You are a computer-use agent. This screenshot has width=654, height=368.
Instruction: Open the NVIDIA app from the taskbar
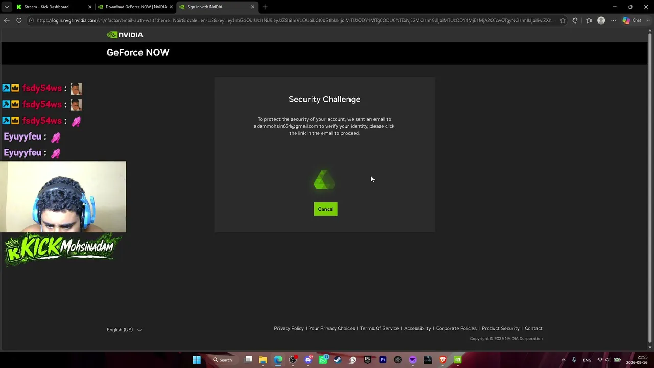tap(458, 360)
